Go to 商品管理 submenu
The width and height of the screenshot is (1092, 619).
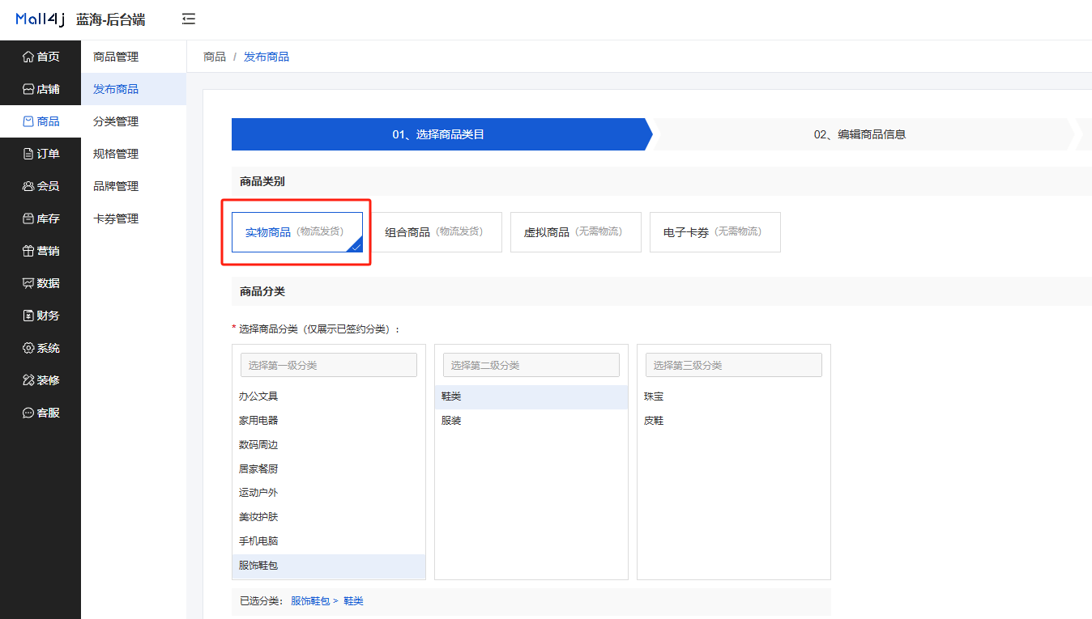134,57
